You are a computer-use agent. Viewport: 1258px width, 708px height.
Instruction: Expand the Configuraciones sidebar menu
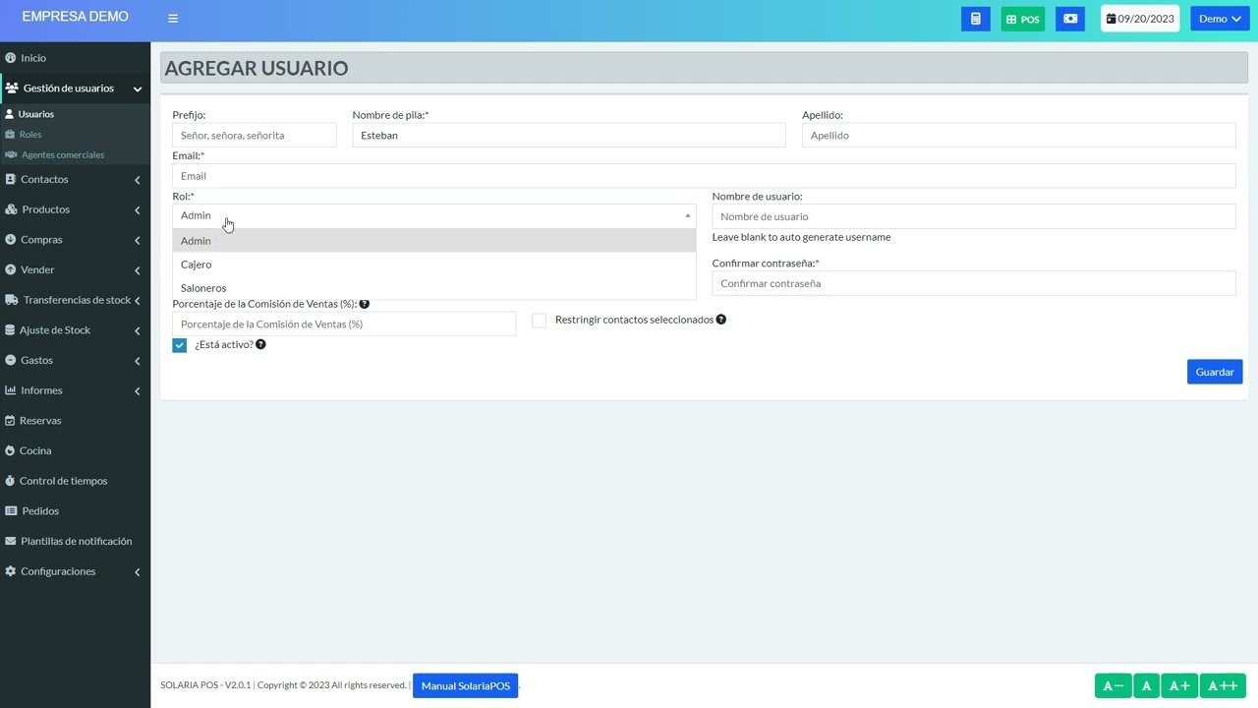[75, 571]
